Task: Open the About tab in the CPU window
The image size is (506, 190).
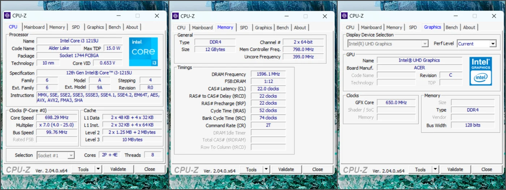Action: coord(132,27)
